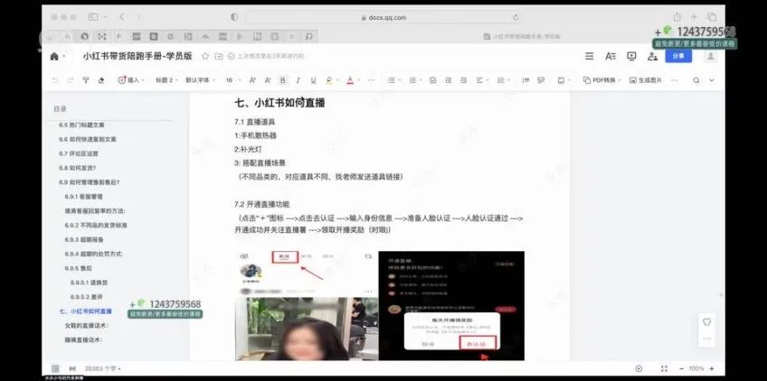Open the PDF转换 menu
The width and height of the screenshot is (767, 381).
pyautogui.click(x=601, y=80)
